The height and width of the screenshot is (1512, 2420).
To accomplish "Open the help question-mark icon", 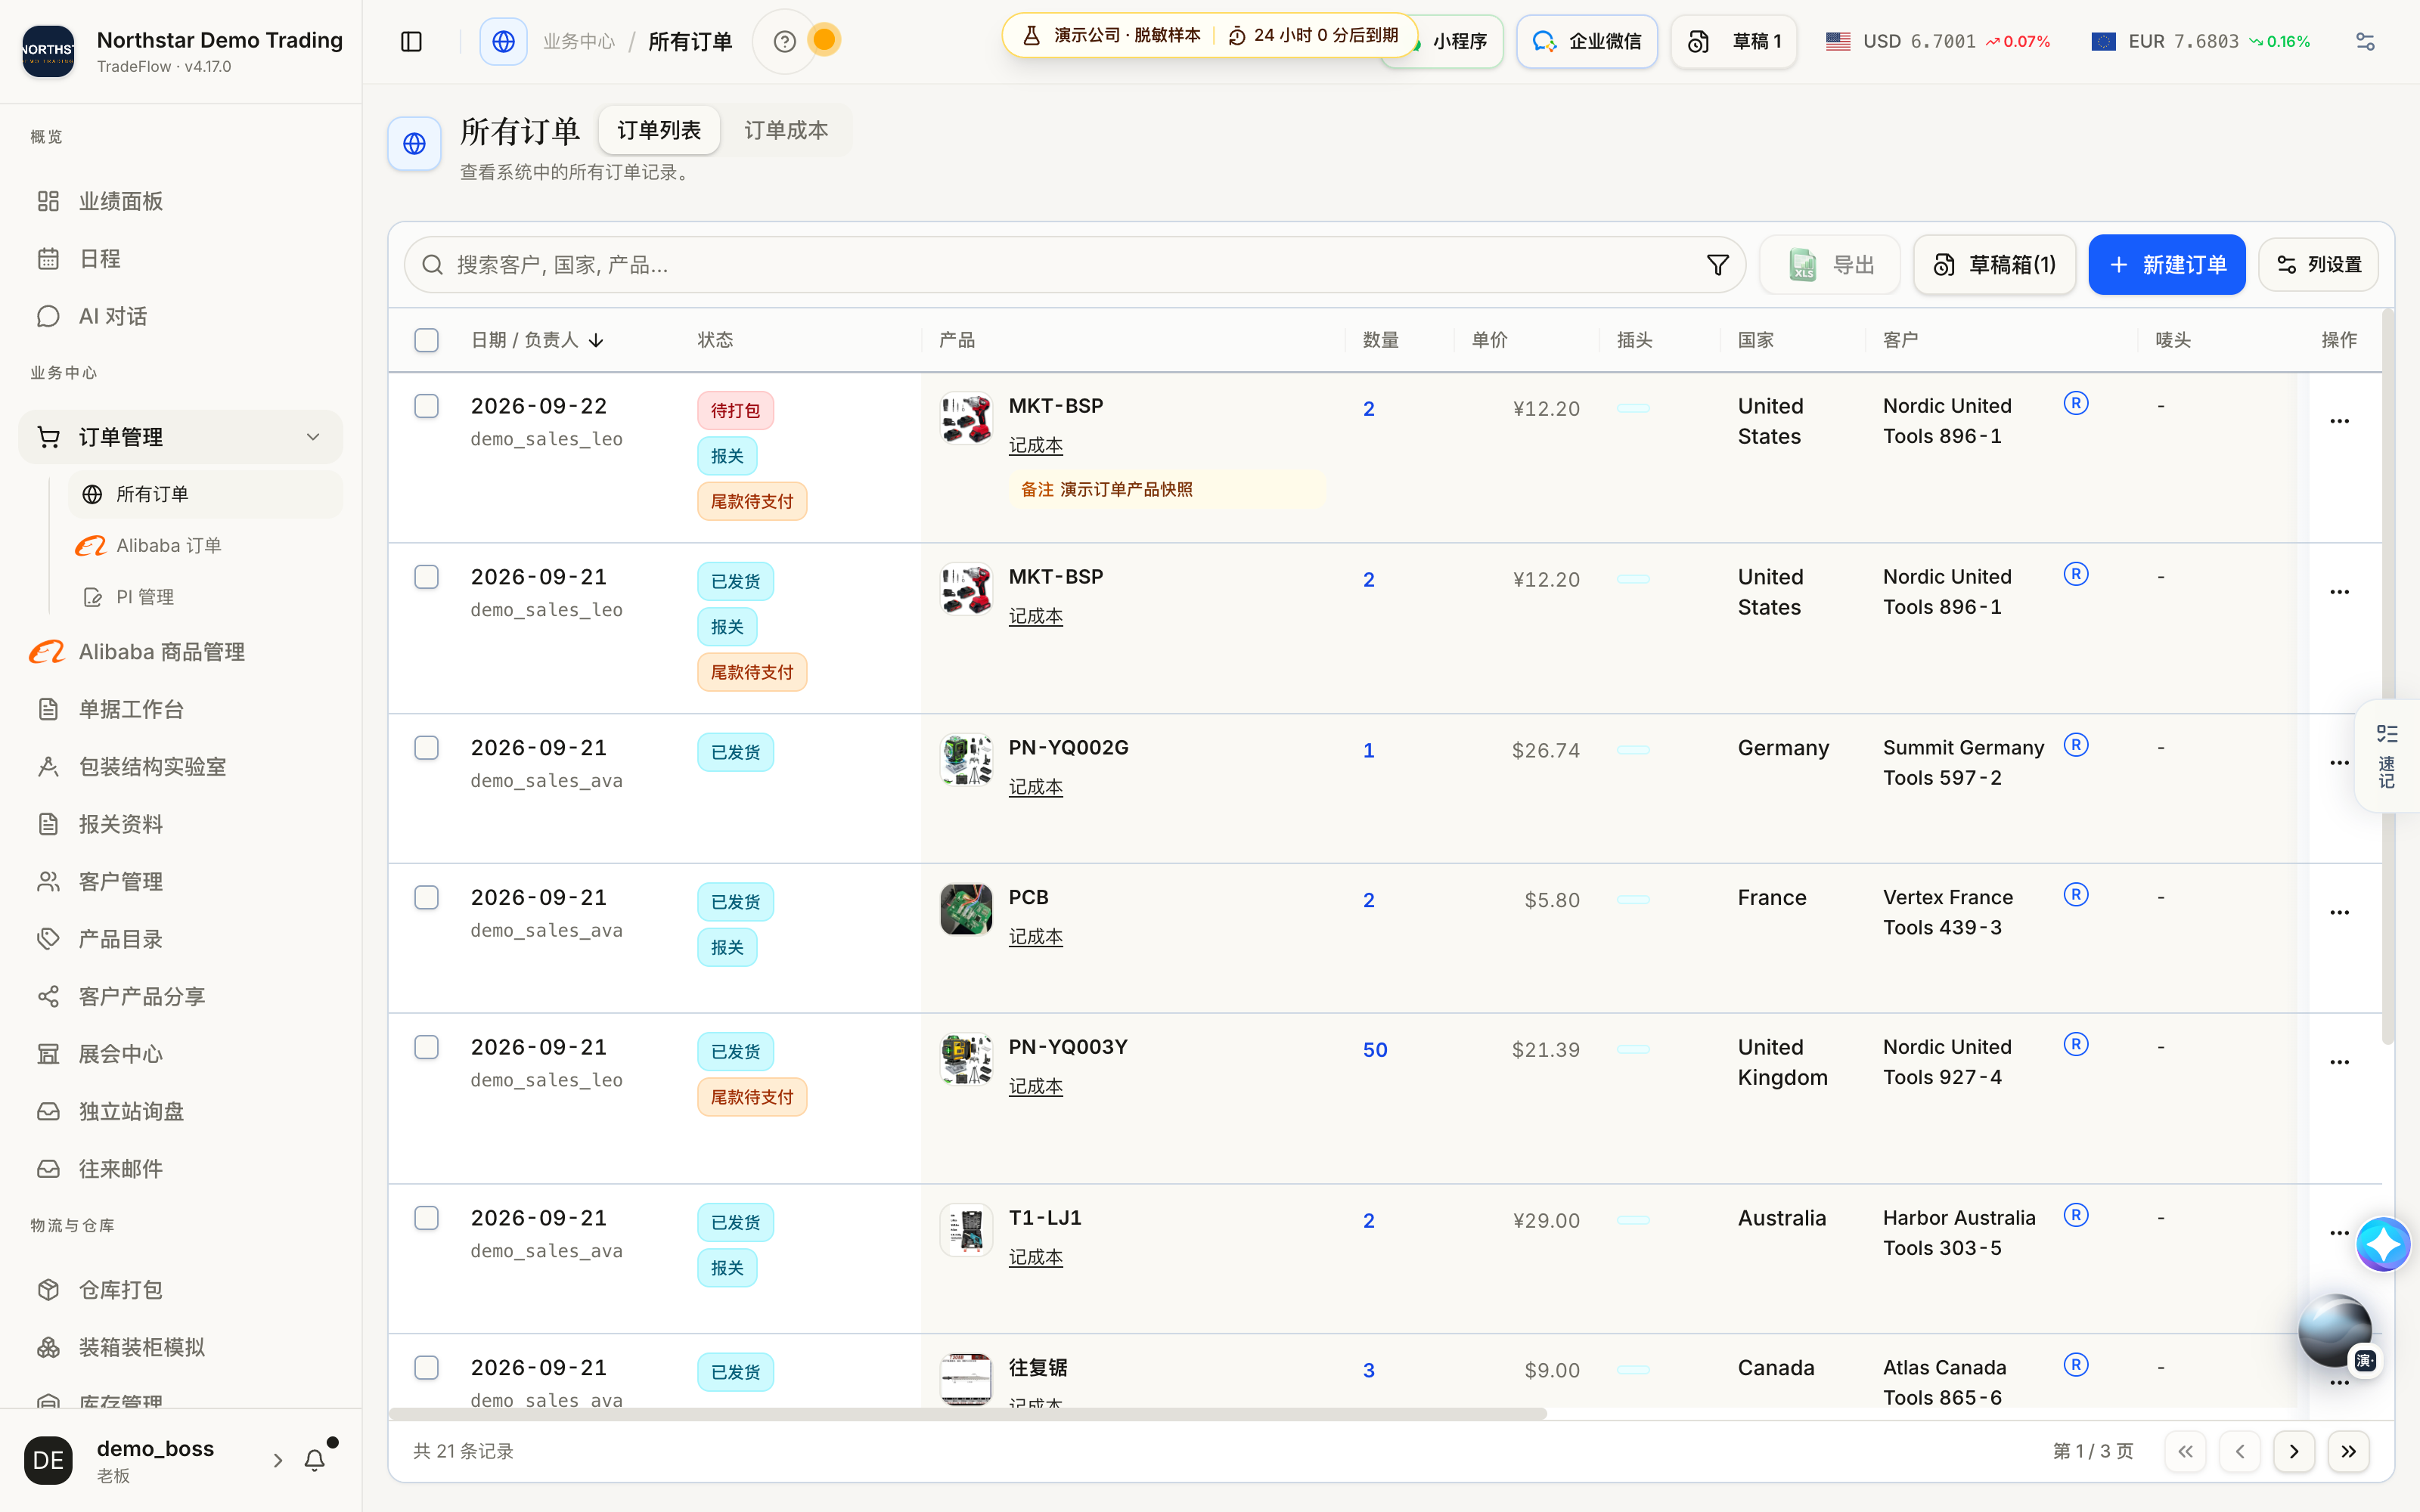I will pos(785,41).
